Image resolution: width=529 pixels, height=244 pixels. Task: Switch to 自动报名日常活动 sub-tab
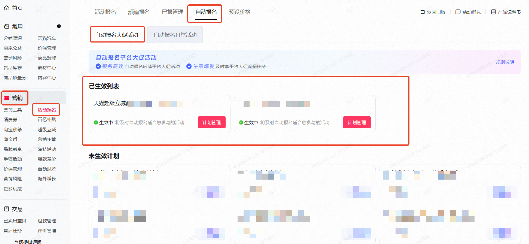[175, 35]
